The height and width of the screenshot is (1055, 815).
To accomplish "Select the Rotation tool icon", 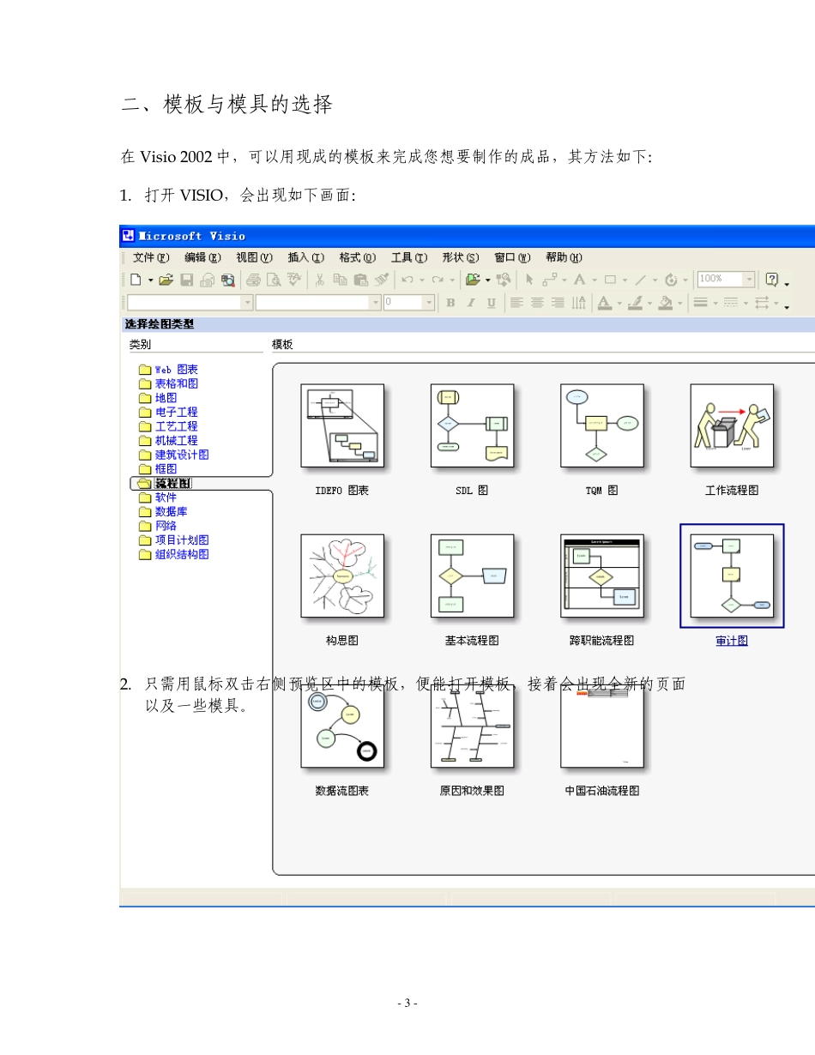I will [671, 280].
